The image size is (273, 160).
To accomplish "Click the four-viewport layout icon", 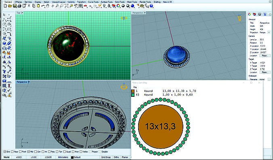I will point(81,6).
